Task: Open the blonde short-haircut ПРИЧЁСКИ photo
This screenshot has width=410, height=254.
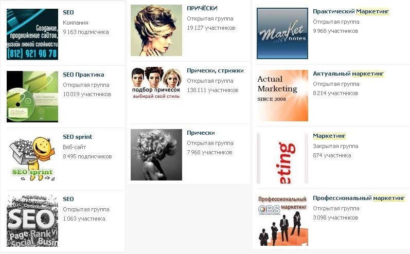Action: click(156, 30)
